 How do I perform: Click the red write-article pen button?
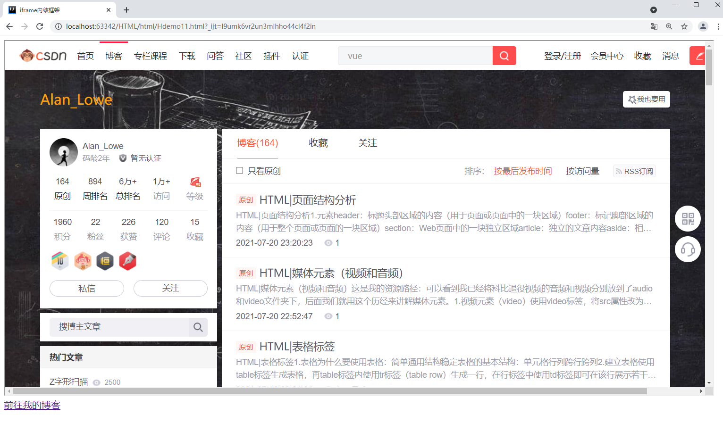coord(698,56)
